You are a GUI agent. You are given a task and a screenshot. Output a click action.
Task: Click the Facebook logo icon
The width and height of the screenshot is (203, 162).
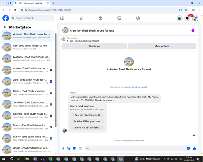pyautogui.click(x=6, y=18)
